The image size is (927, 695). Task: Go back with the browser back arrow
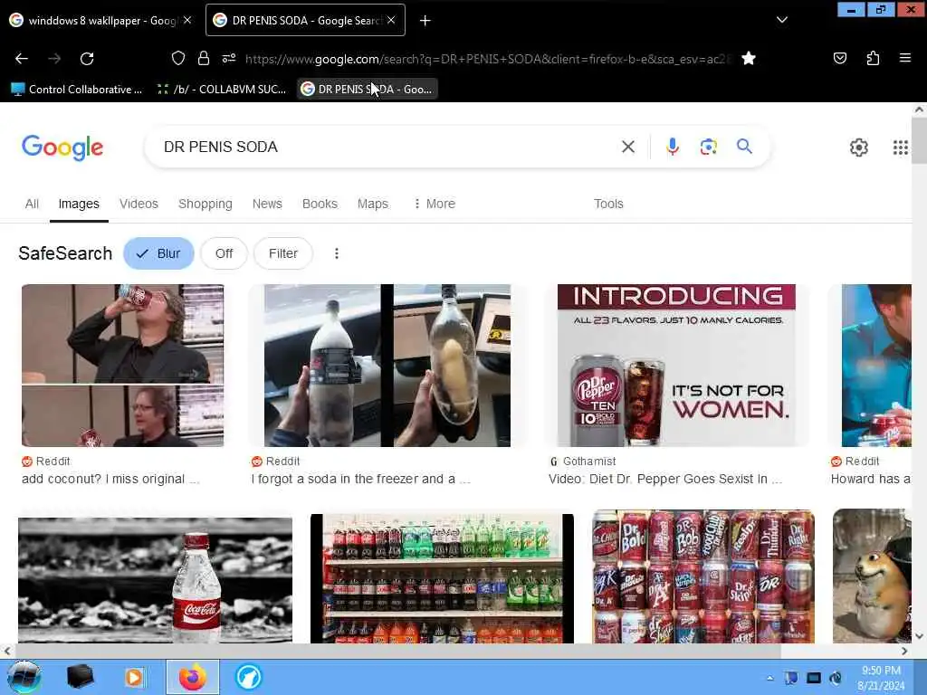click(x=22, y=59)
